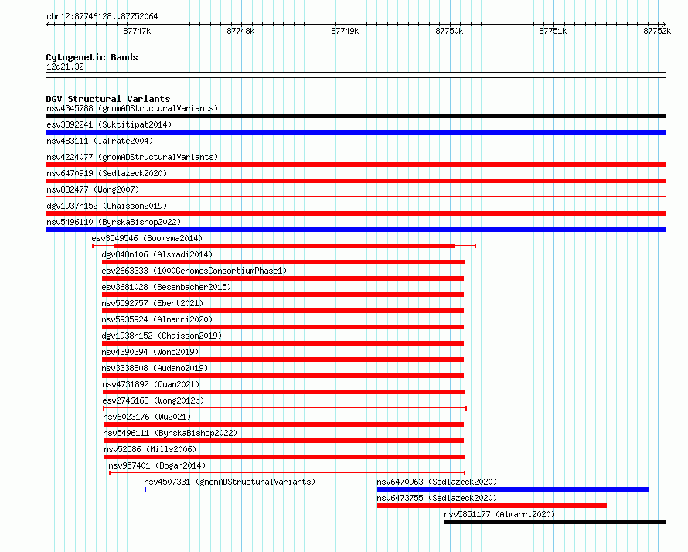Select the DGV Structural Variants title
This screenshot has width=688, height=552.
(x=108, y=99)
